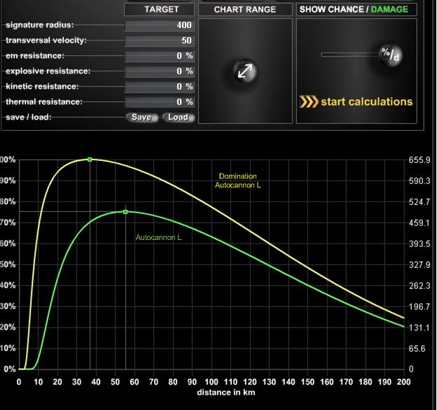This screenshot has height=410, width=437.
Task: Click the 10% chance axis label
Action: [x=8, y=348]
